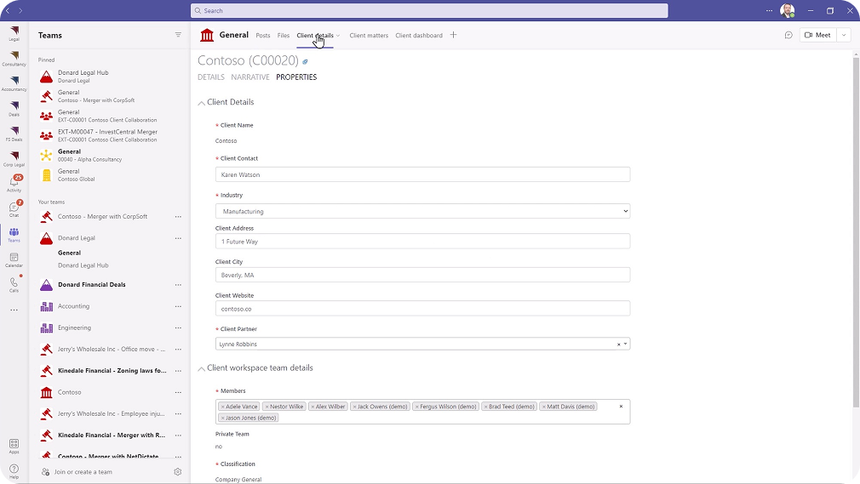
Task: Open more options for Donard Legal team
Action: (178, 238)
